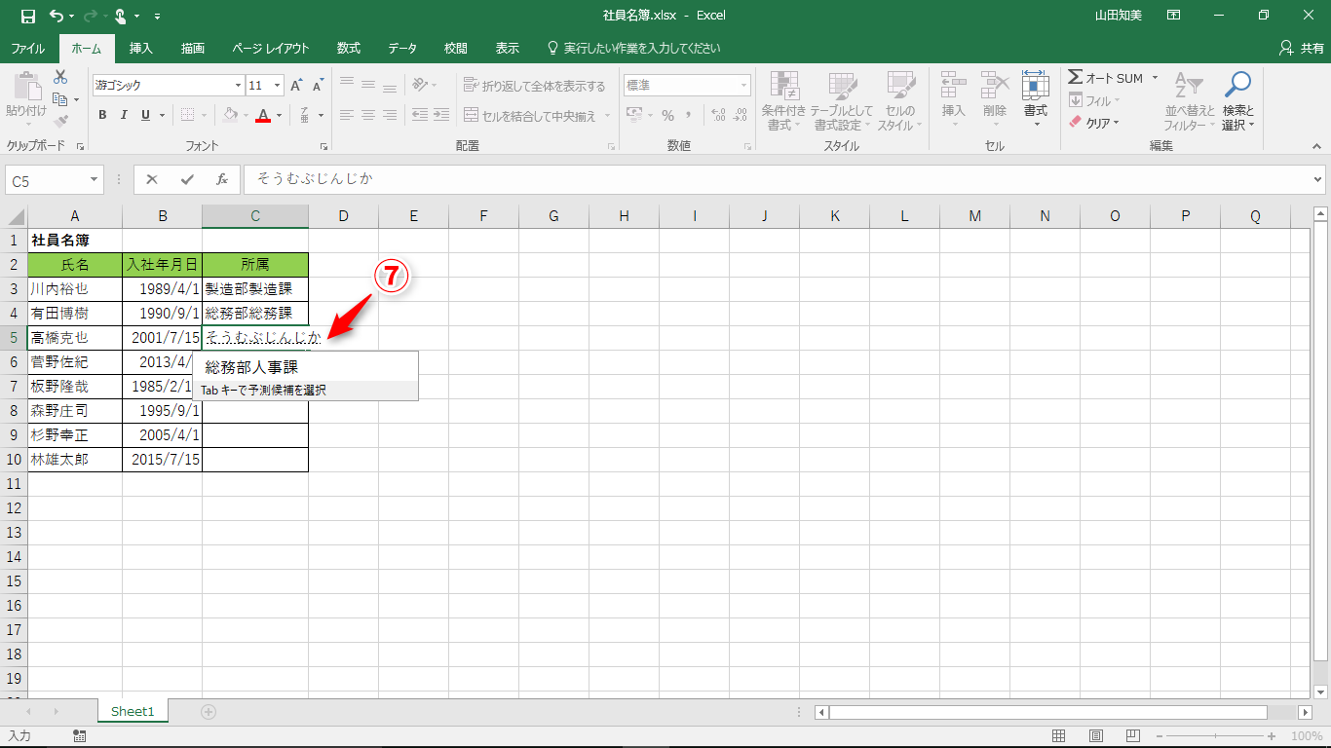Toggle Underline formatting

click(x=146, y=115)
